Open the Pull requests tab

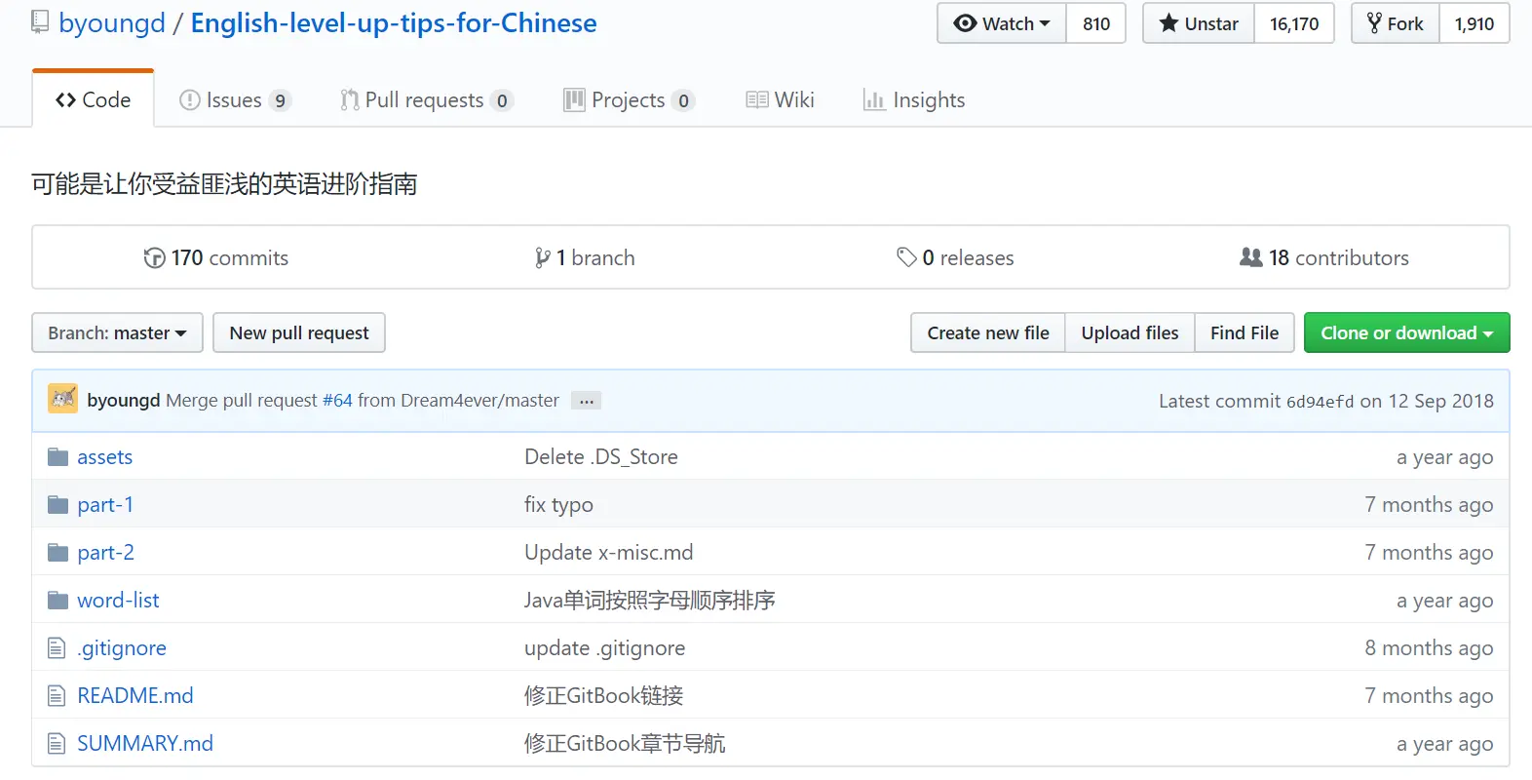tap(427, 99)
